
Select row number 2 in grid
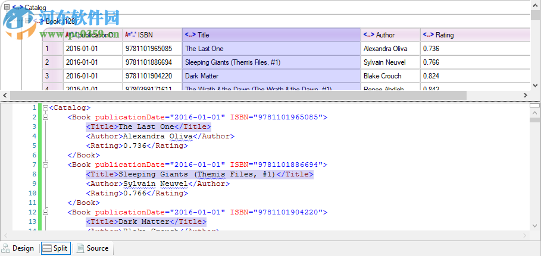53,62
